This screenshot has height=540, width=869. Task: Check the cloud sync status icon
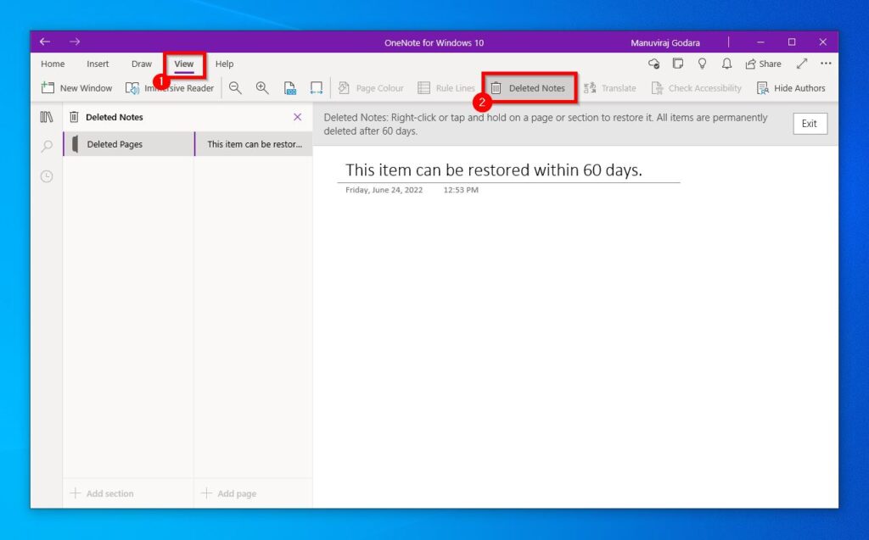pos(654,64)
